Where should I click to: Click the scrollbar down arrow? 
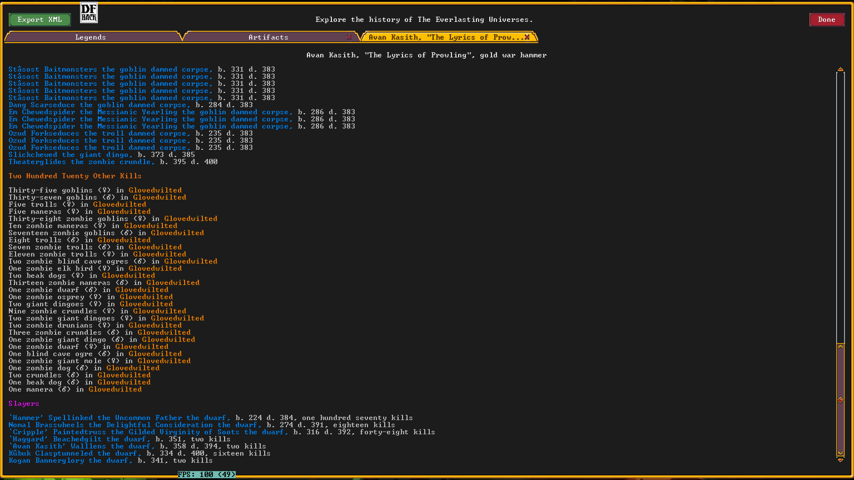[840, 460]
